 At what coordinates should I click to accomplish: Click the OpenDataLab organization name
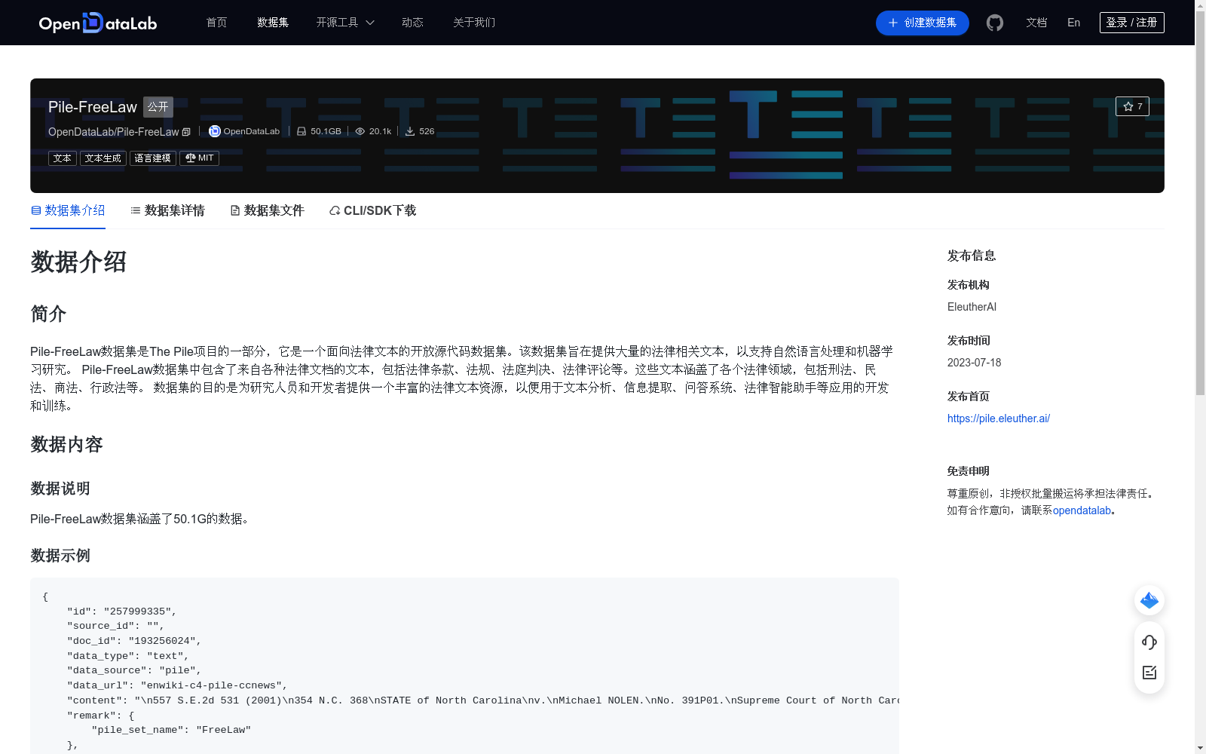tap(252, 131)
